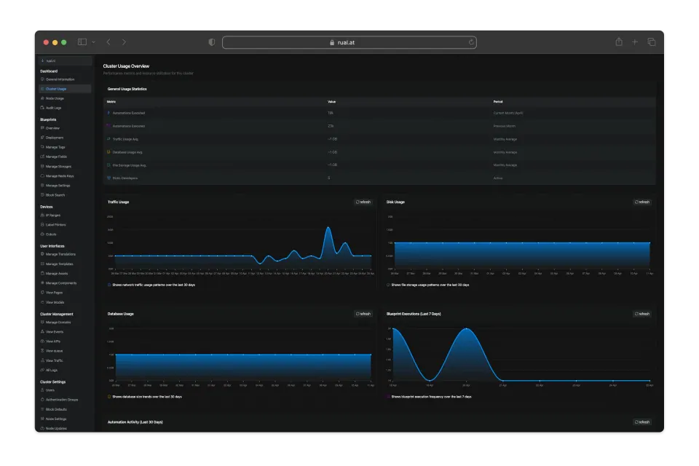Go back with the Safari back arrow
This screenshot has width=699, height=466.
(108, 42)
